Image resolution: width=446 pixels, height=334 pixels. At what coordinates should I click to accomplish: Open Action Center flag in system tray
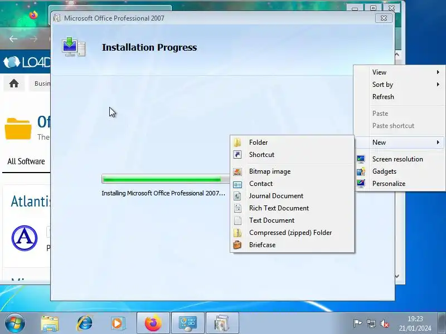(x=357, y=323)
